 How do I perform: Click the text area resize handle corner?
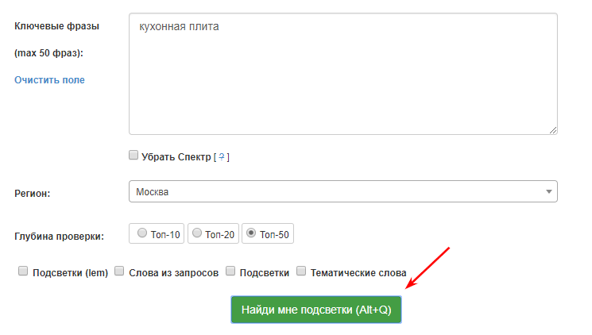[553, 130]
